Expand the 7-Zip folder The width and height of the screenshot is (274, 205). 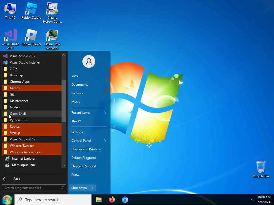32,69
